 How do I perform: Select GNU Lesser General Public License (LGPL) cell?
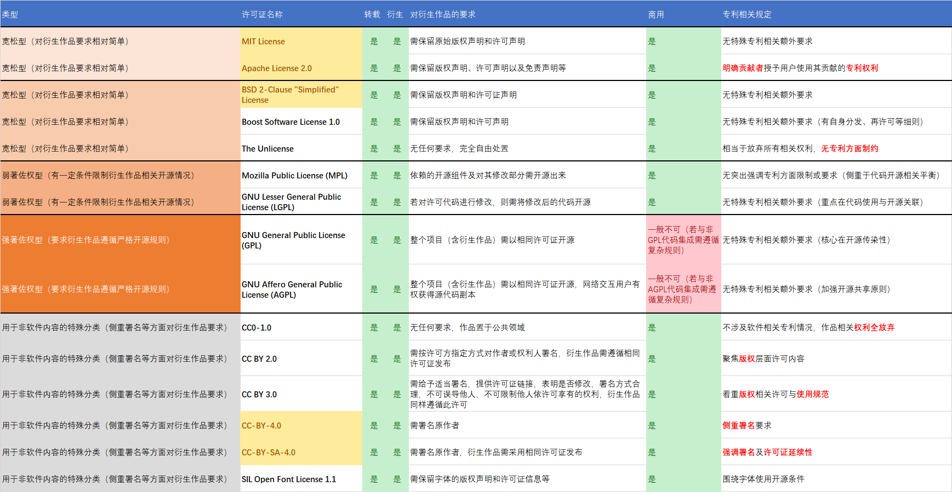pyautogui.click(x=301, y=202)
